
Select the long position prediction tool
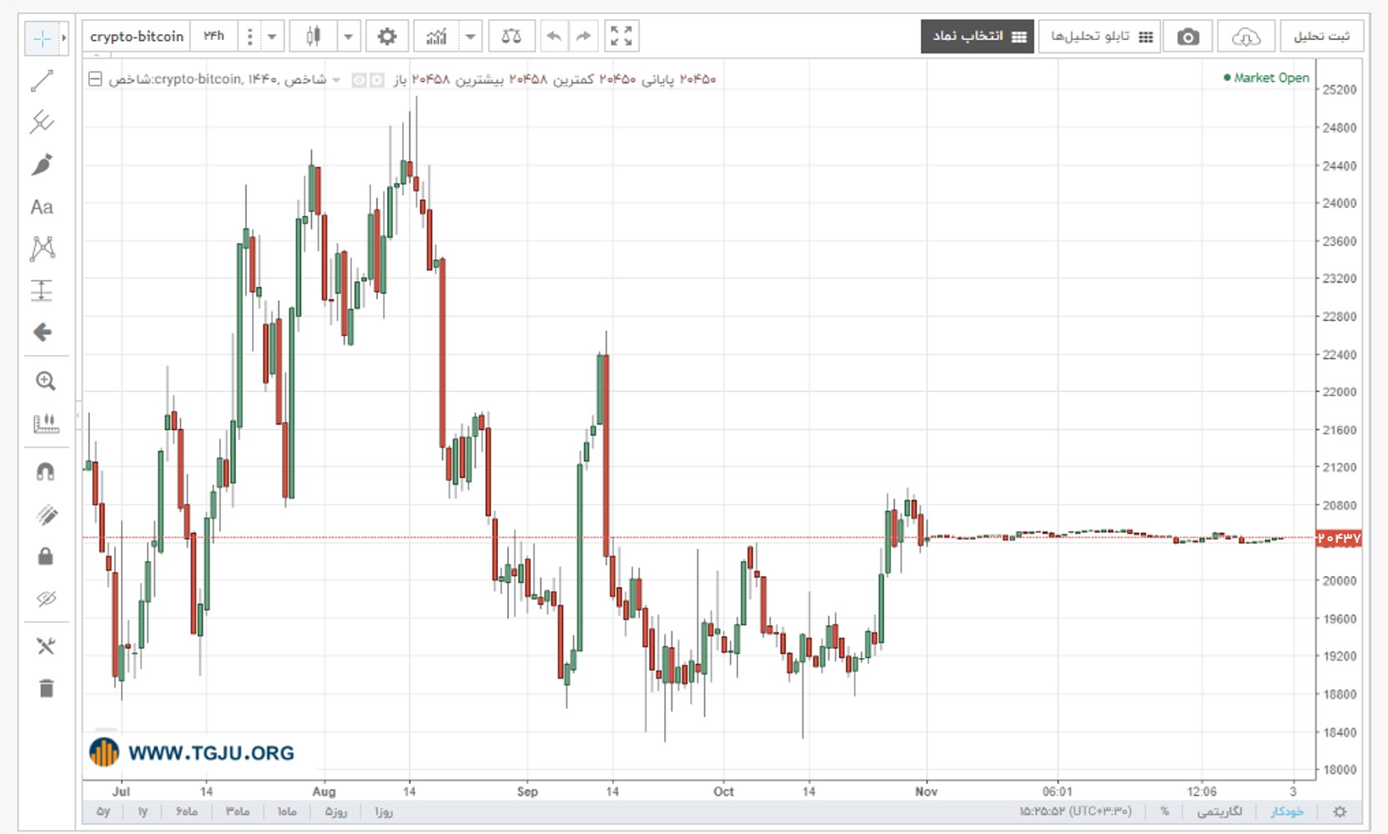click(42, 290)
